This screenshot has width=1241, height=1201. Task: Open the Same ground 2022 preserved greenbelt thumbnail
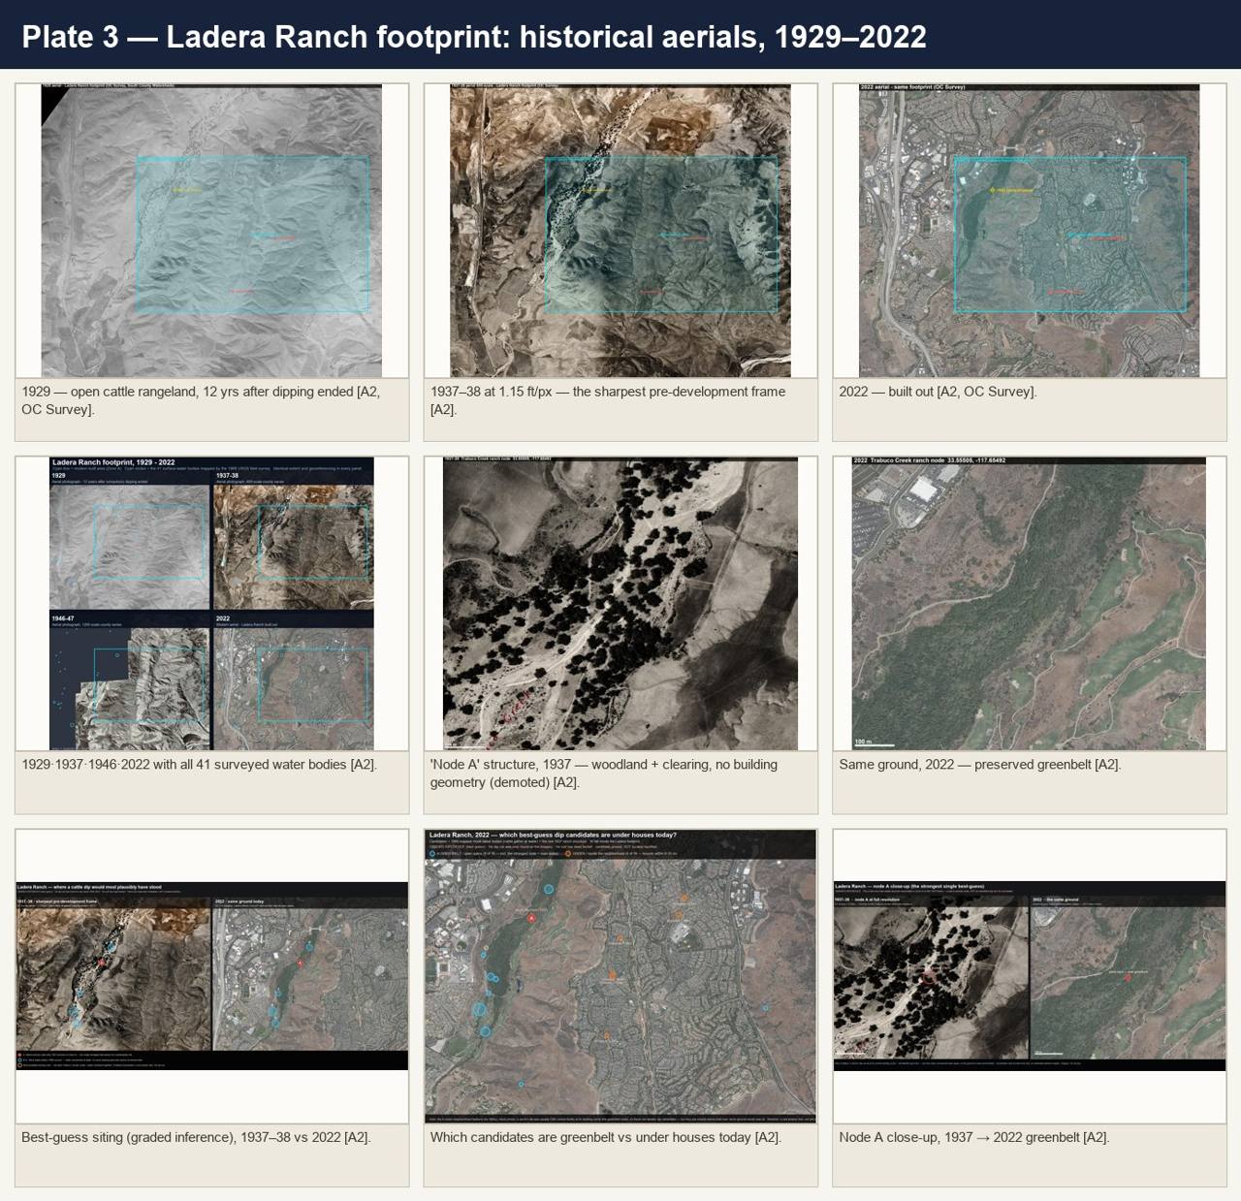point(1030,603)
